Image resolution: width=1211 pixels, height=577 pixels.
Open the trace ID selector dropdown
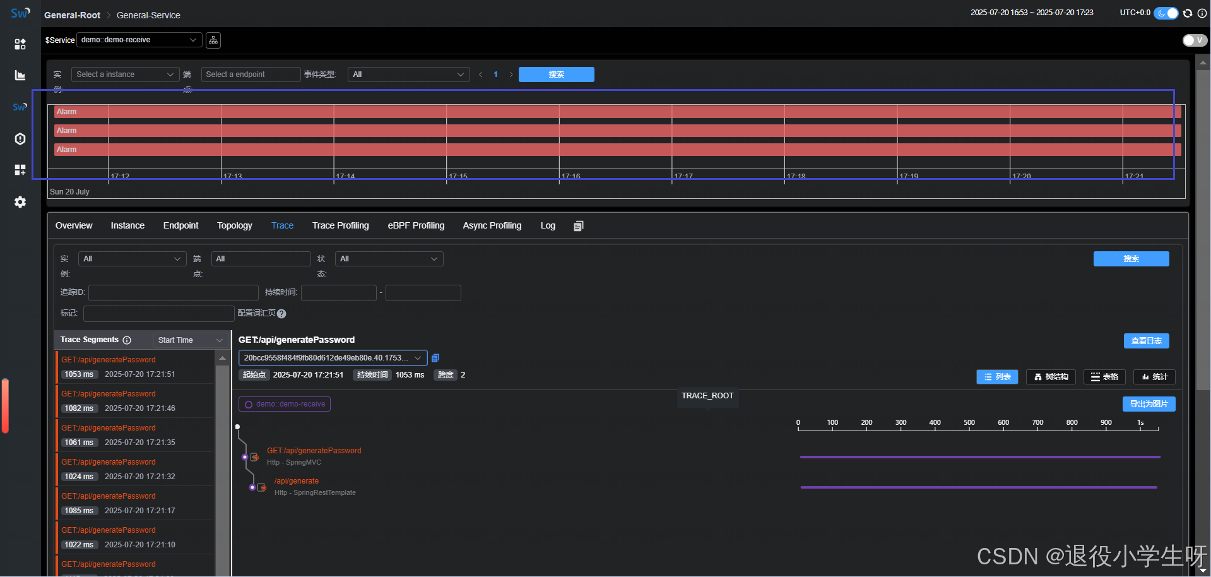pos(333,358)
